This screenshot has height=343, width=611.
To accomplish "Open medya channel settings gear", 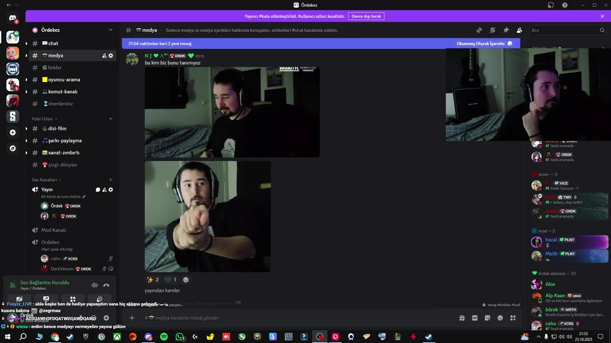I will pyautogui.click(x=111, y=56).
